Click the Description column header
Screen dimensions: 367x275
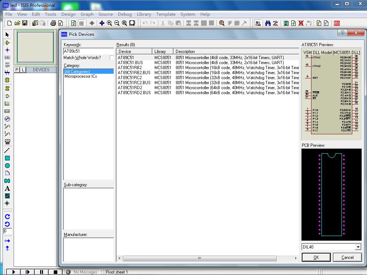(236, 52)
